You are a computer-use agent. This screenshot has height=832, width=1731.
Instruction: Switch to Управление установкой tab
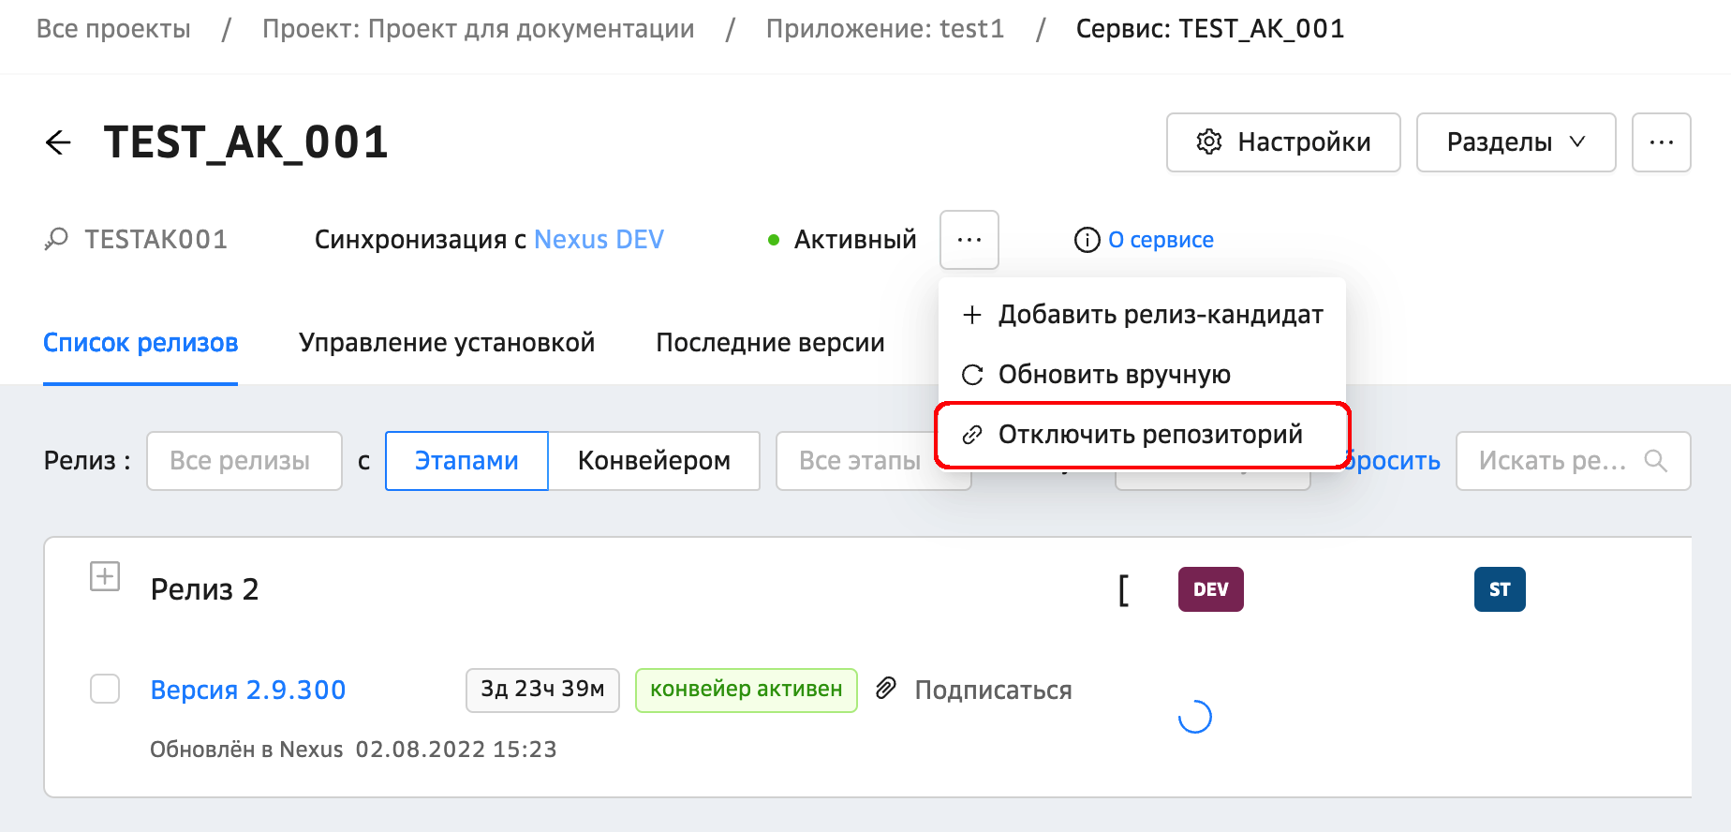(x=447, y=343)
